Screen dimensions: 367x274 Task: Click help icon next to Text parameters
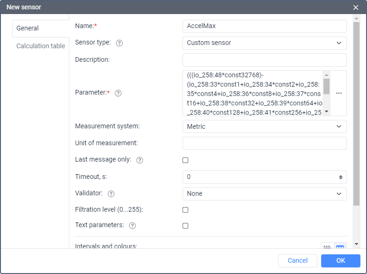132,226
